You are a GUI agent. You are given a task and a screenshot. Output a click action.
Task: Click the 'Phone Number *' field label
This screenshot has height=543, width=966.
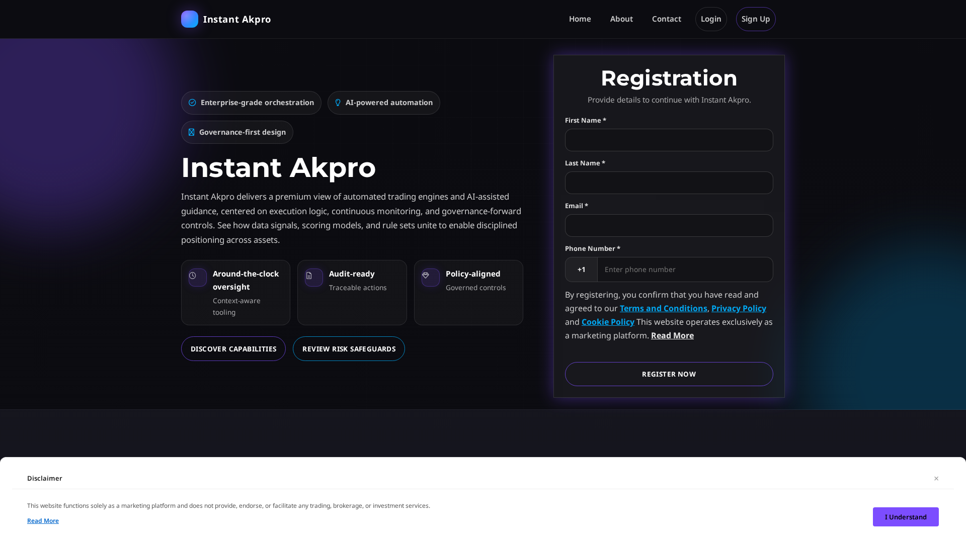point(593,249)
